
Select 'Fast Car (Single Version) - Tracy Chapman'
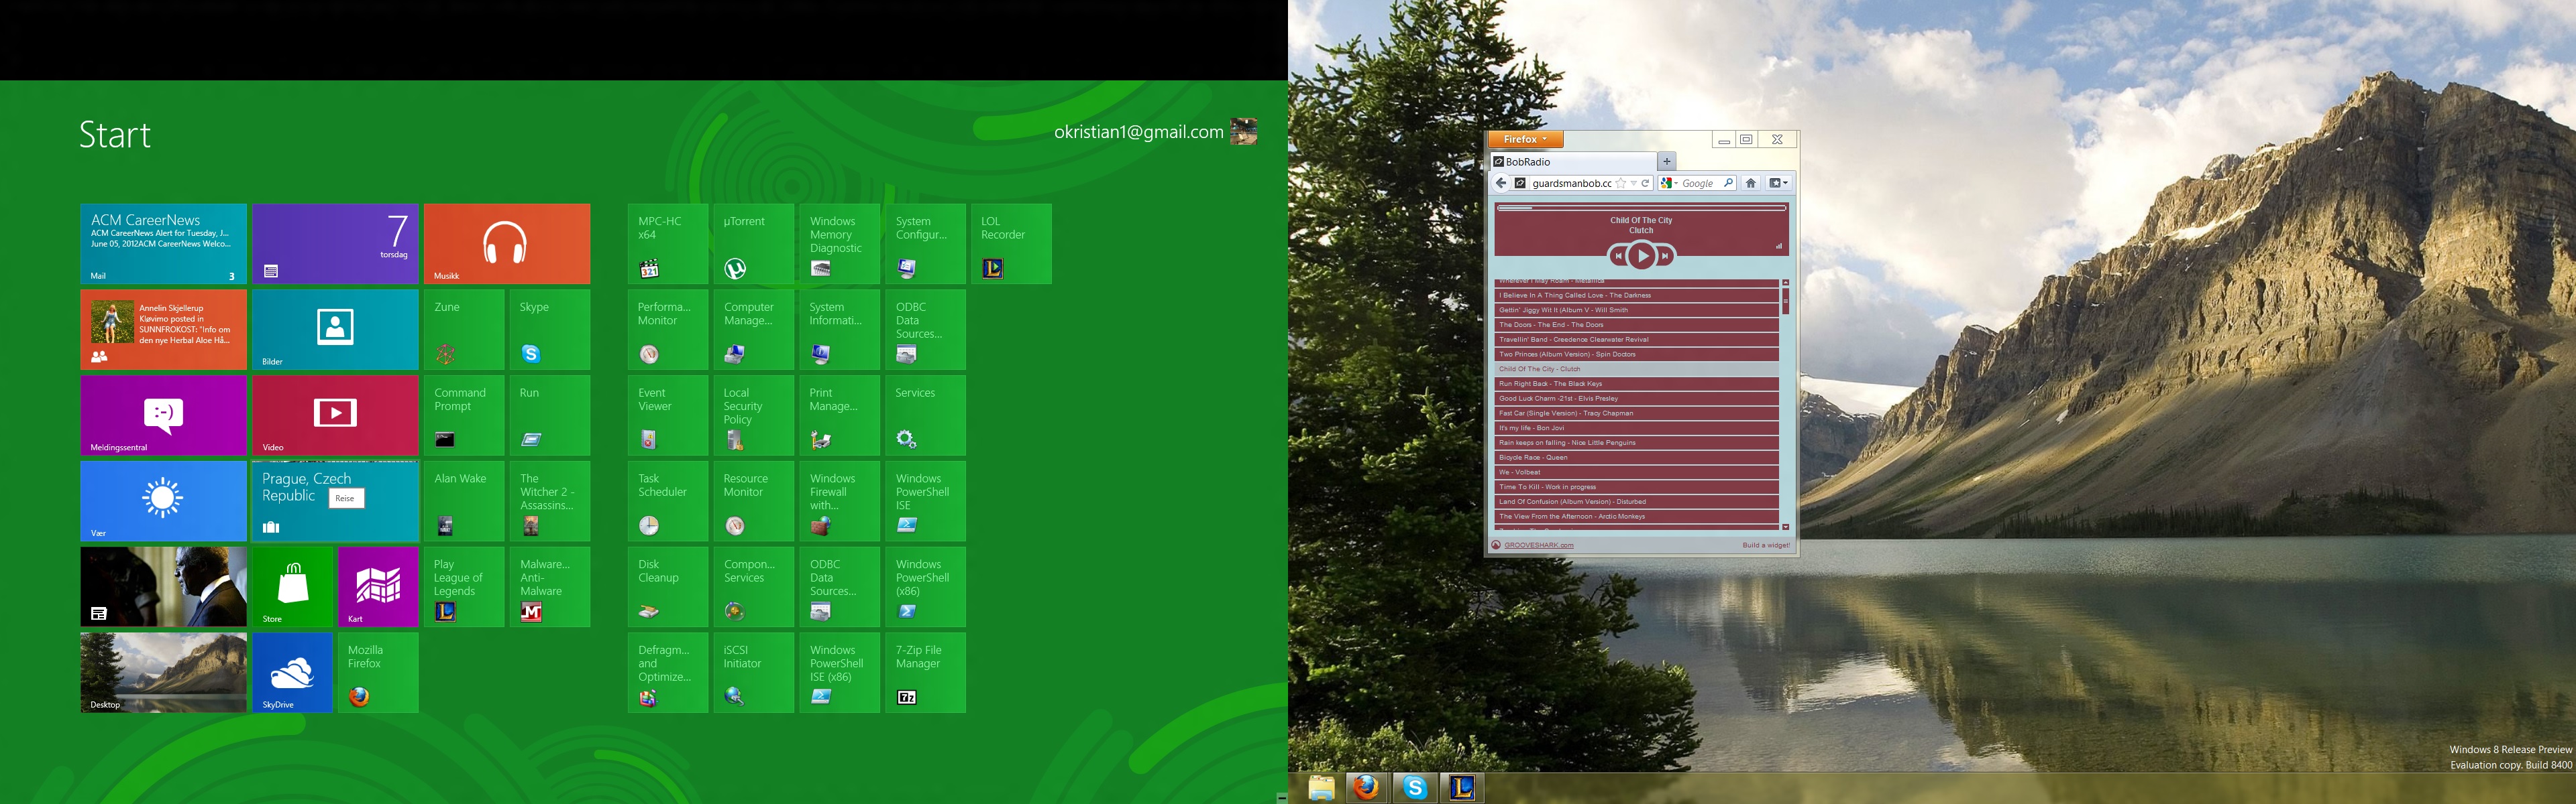tap(1636, 413)
